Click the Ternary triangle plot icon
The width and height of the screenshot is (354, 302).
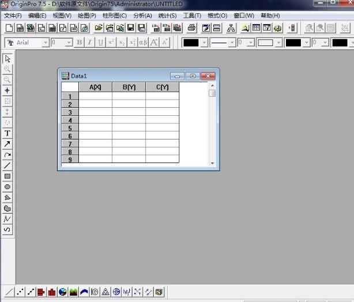[106, 292]
